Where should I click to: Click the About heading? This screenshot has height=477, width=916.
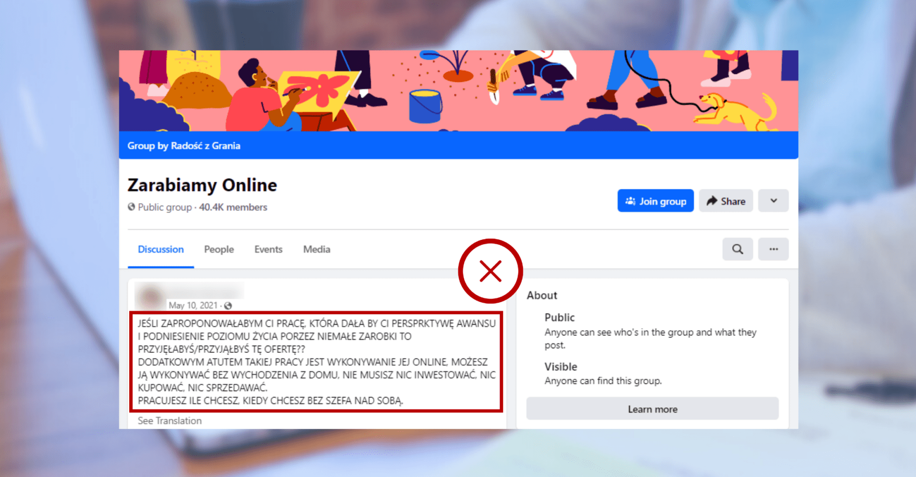tap(542, 295)
